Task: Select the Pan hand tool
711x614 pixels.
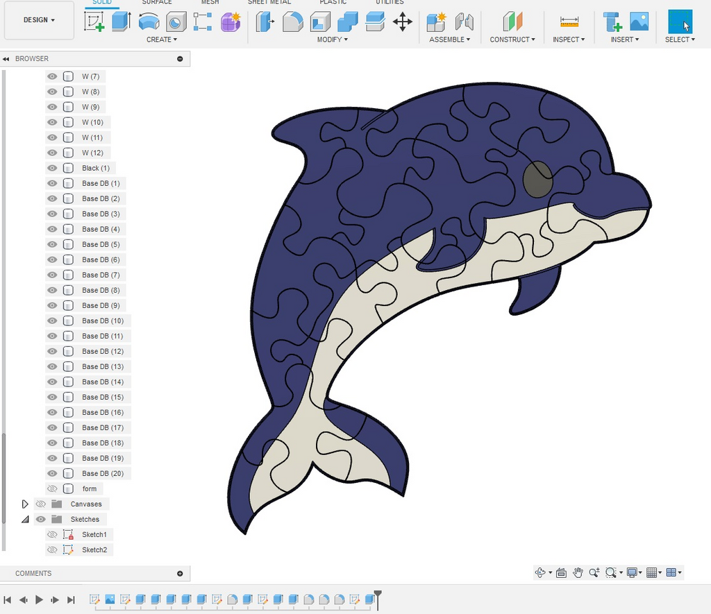Action: pyautogui.click(x=578, y=573)
